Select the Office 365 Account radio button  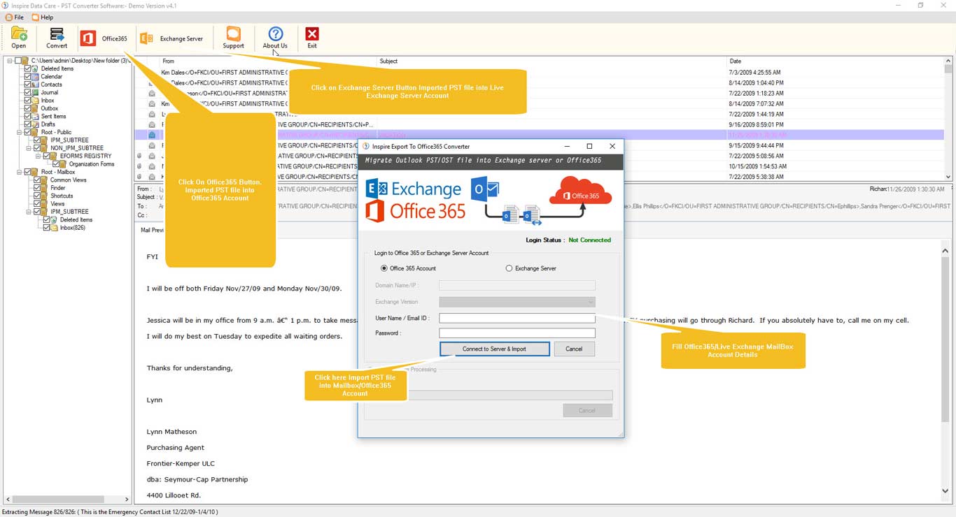(x=384, y=268)
